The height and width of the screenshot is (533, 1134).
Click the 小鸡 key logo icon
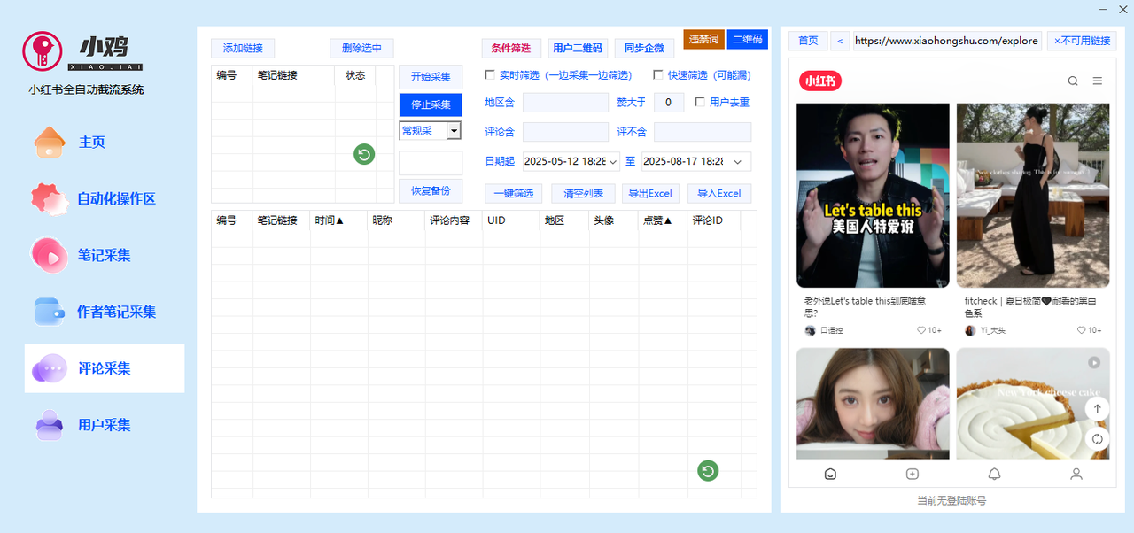(42, 50)
